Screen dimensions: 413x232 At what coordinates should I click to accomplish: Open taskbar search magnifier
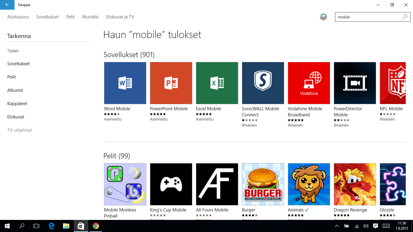tap(22, 226)
